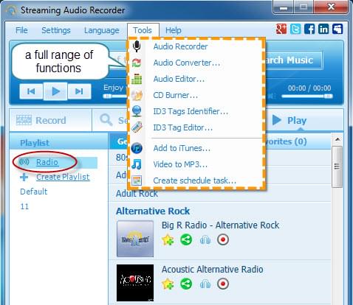Viewport: 353px width, 305px height.
Task: Click the scrollbar up arrow
Action: [x=337, y=139]
